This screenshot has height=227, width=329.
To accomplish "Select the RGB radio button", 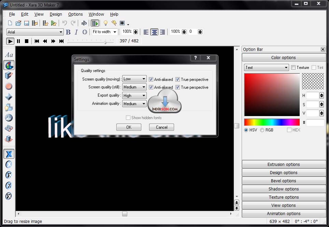I will (262, 130).
